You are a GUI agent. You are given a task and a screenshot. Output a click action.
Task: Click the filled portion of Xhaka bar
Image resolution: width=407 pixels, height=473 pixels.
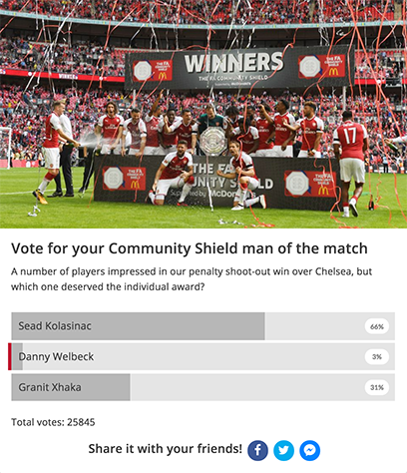(71, 387)
